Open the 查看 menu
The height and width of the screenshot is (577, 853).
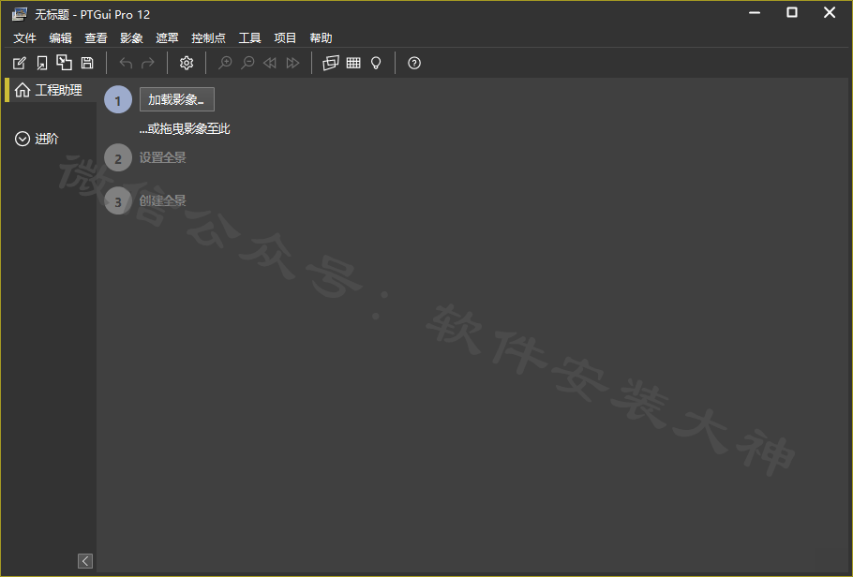[x=96, y=38]
